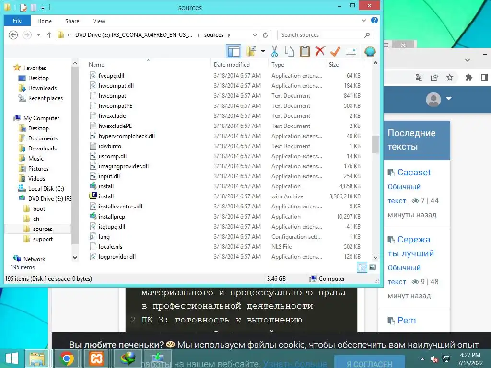The image size is (491, 368).
Task: Select the install wim Archive file
Action: (106, 196)
